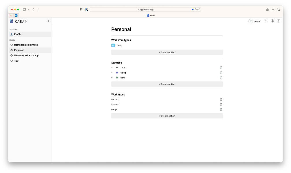Open Welcome to kaban.app root
The height and width of the screenshot is (173, 291).
(x=30, y=56)
